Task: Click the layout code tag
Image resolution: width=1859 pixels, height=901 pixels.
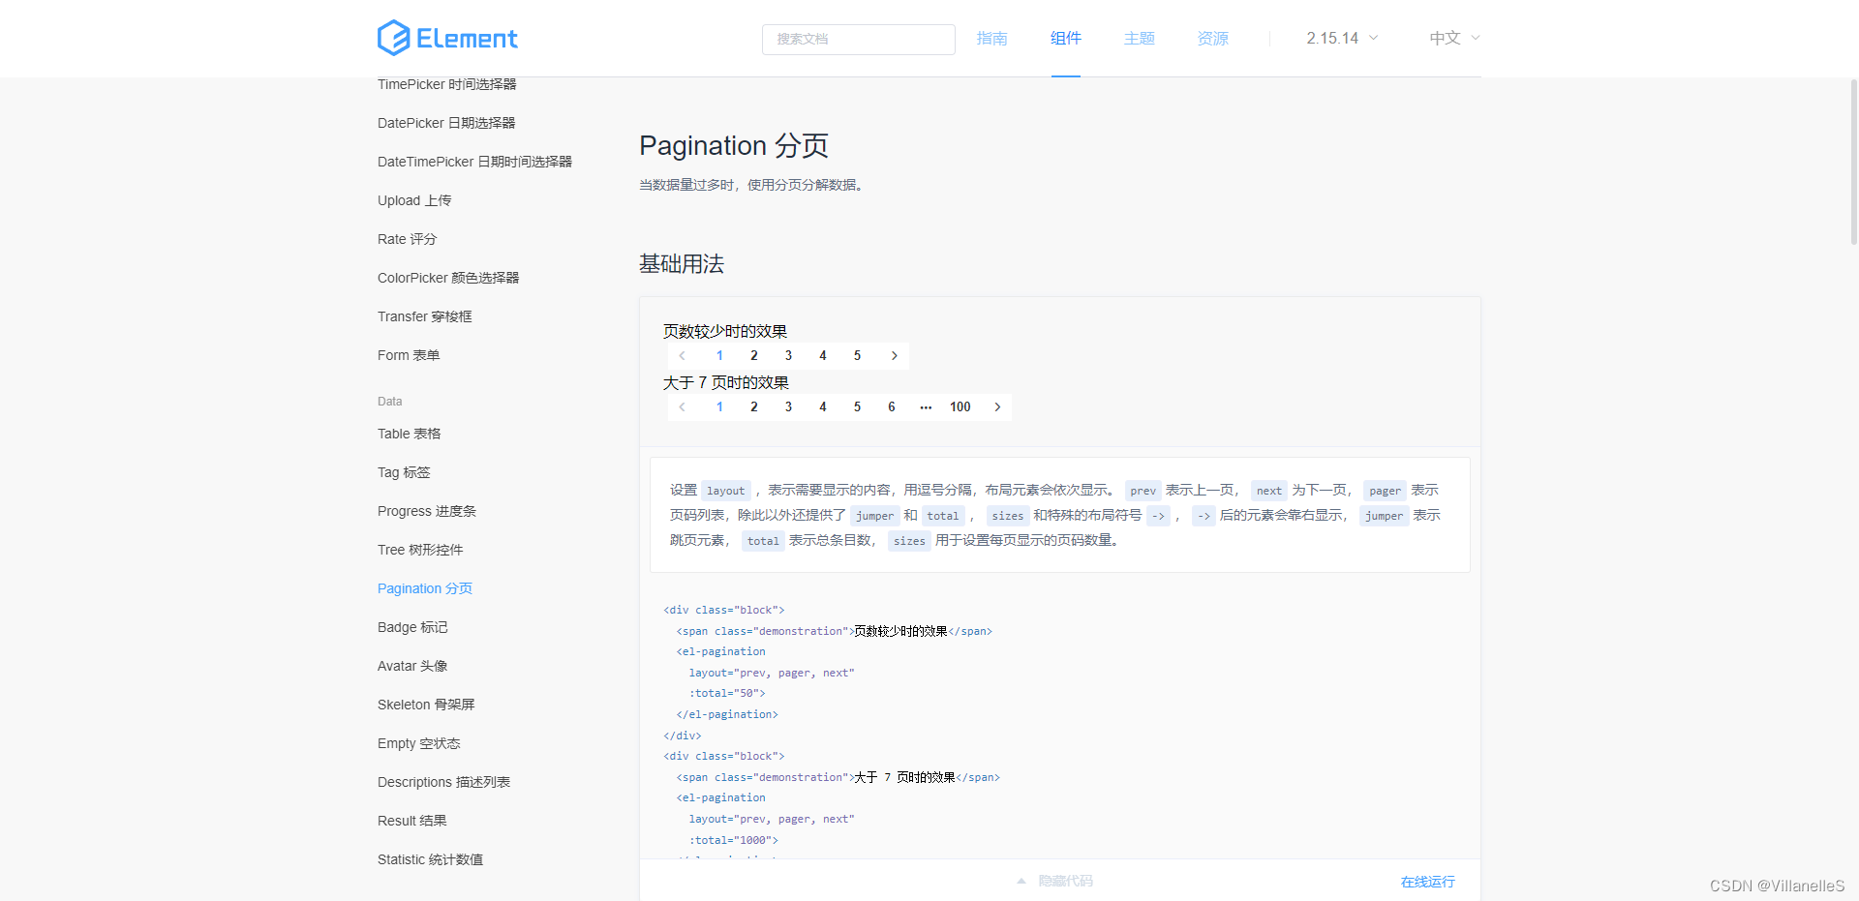Action: tap(726, 491)
